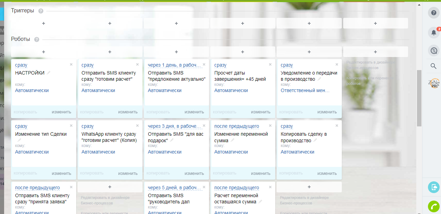
Task: Open Редактировать в дизайнере in last column
Action: click(x=371, y=65)
